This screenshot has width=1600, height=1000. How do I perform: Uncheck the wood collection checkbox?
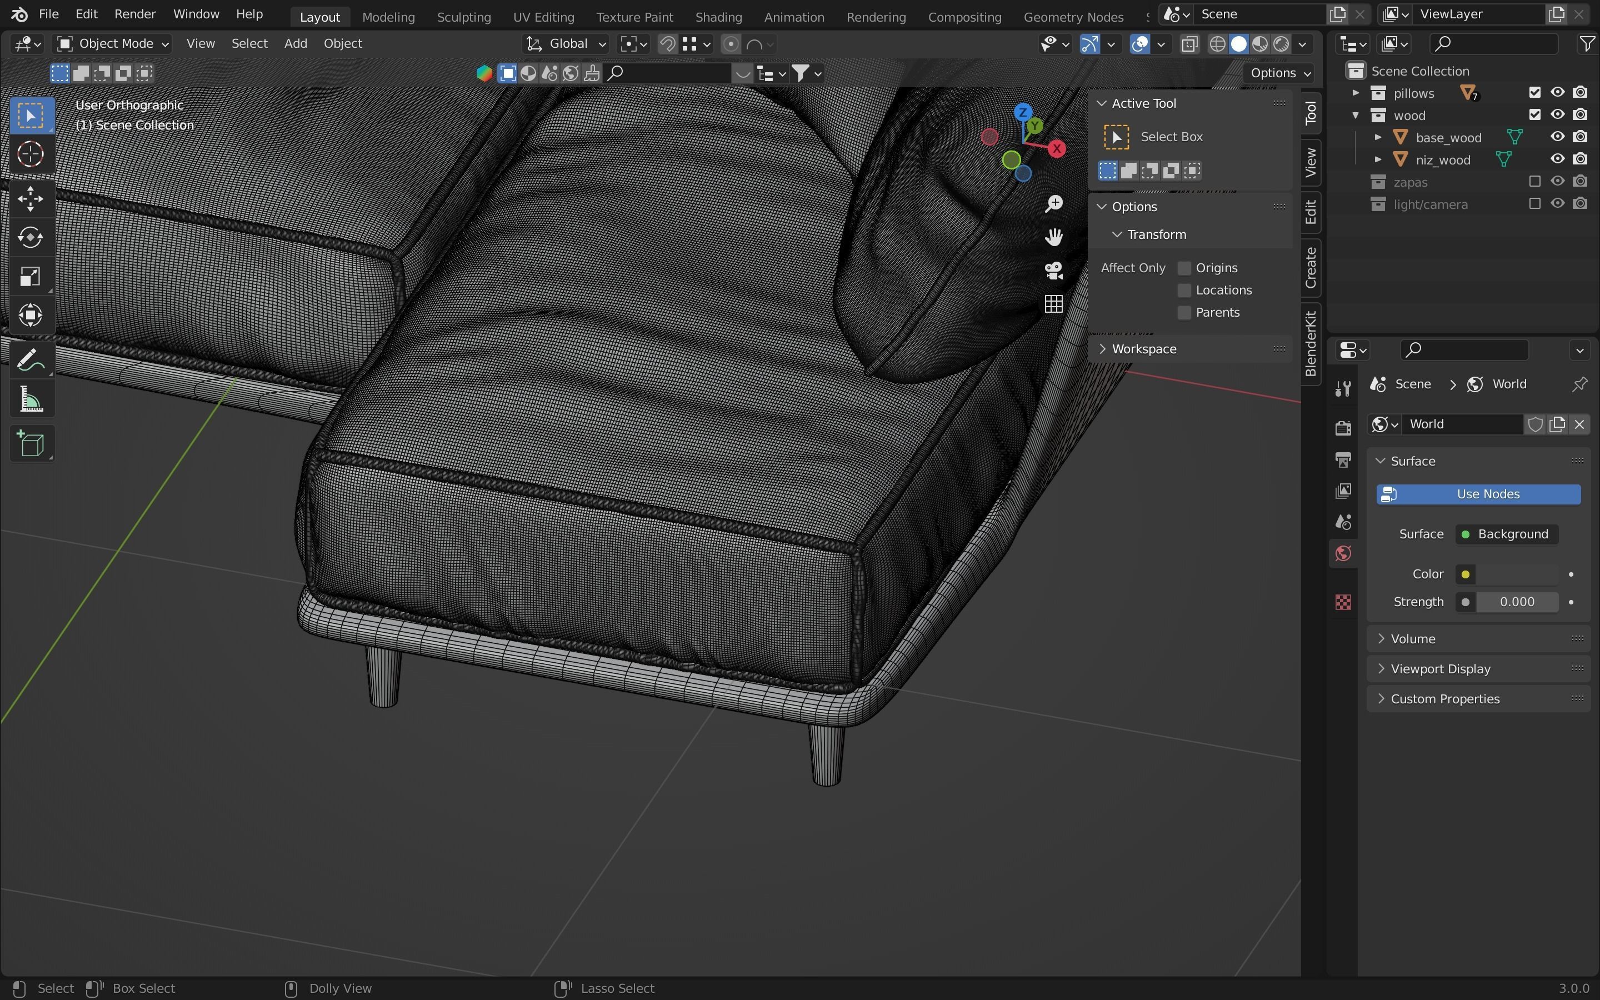click(1535, 114)
